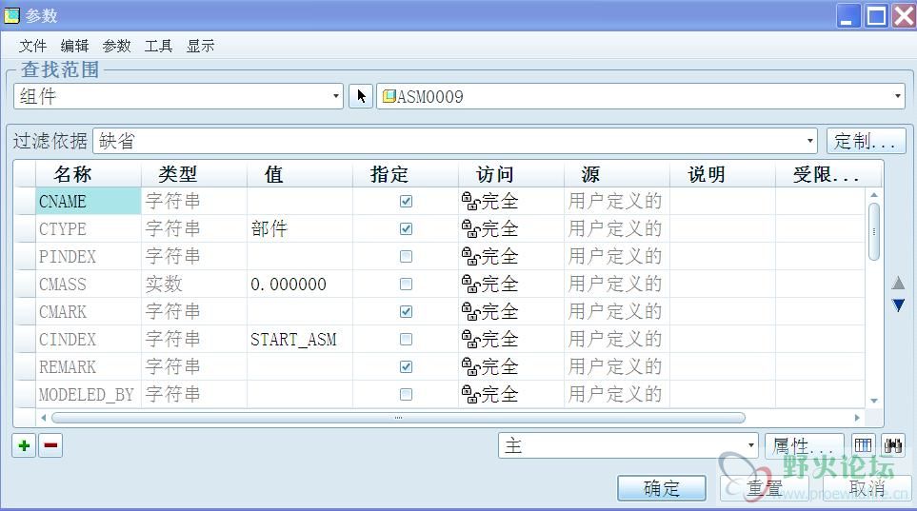Select the CMASS parameter name cell
Viewport: 917px width, 511px height.
pyautogui.click(x=89, y=285)
